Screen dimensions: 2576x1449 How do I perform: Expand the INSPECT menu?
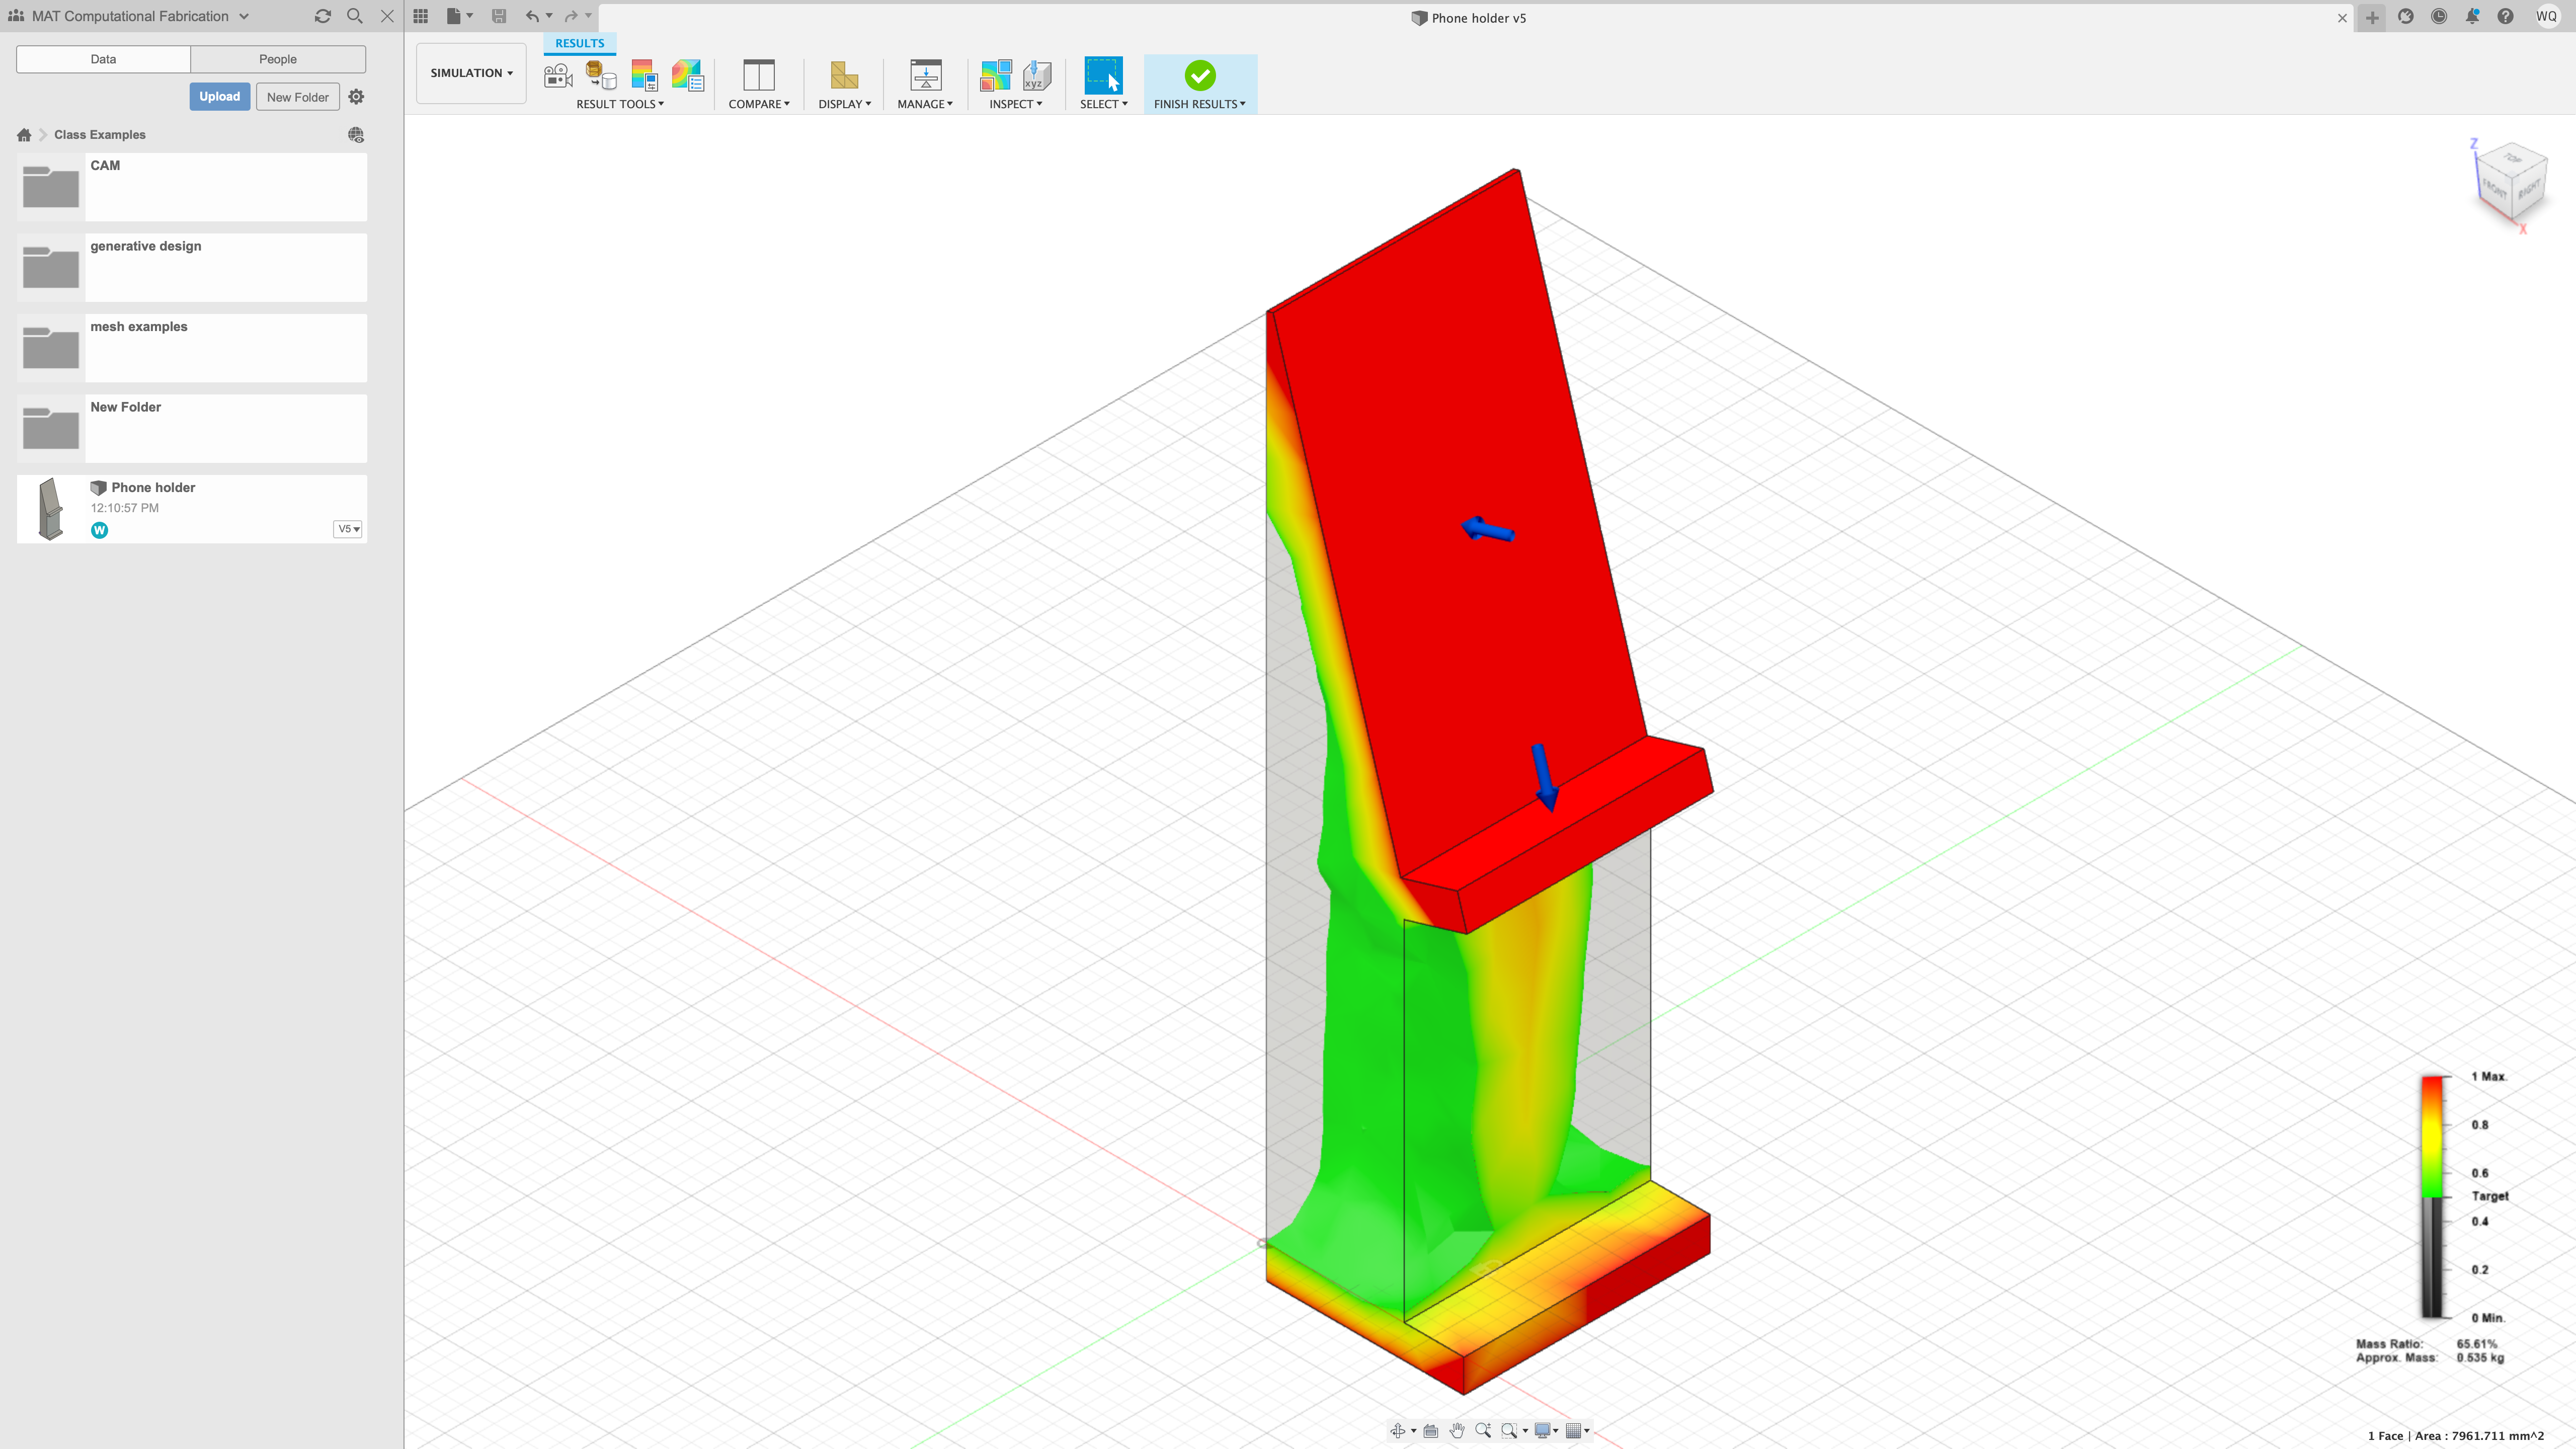point(1015,104)
